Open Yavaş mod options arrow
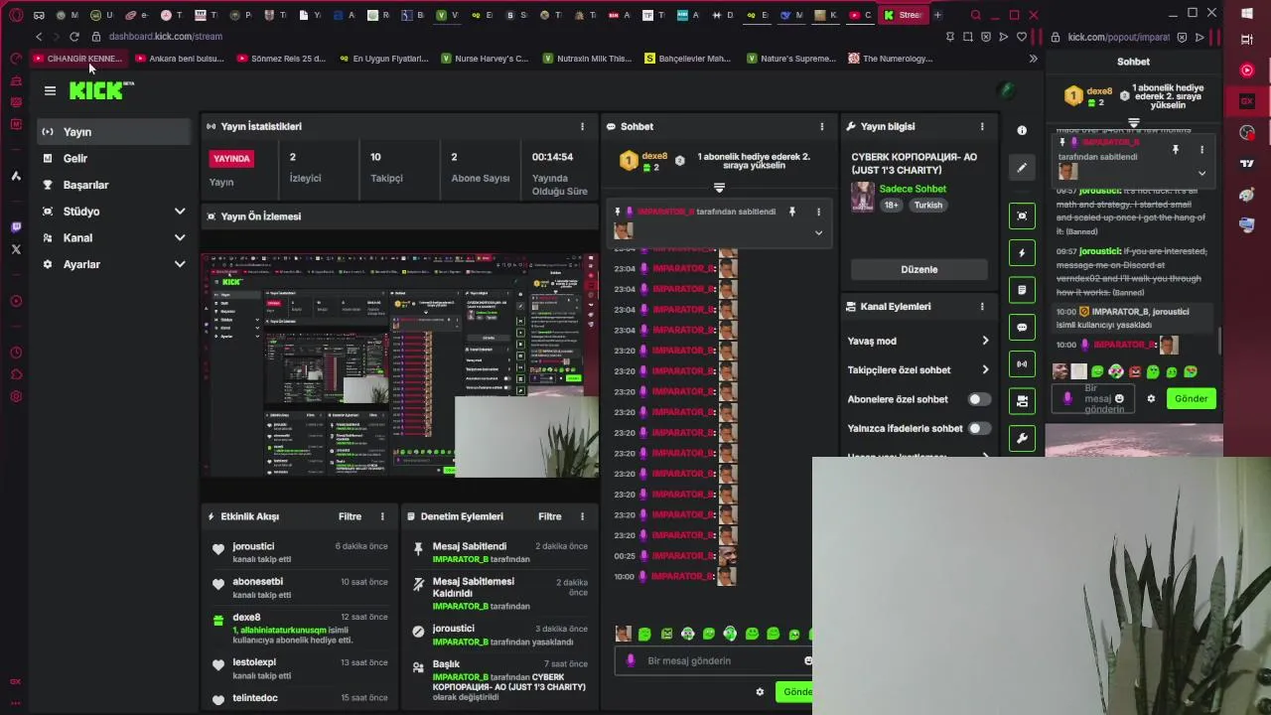Image resolution: width=1271 pixels, height=715 pixels. [985, 341]
